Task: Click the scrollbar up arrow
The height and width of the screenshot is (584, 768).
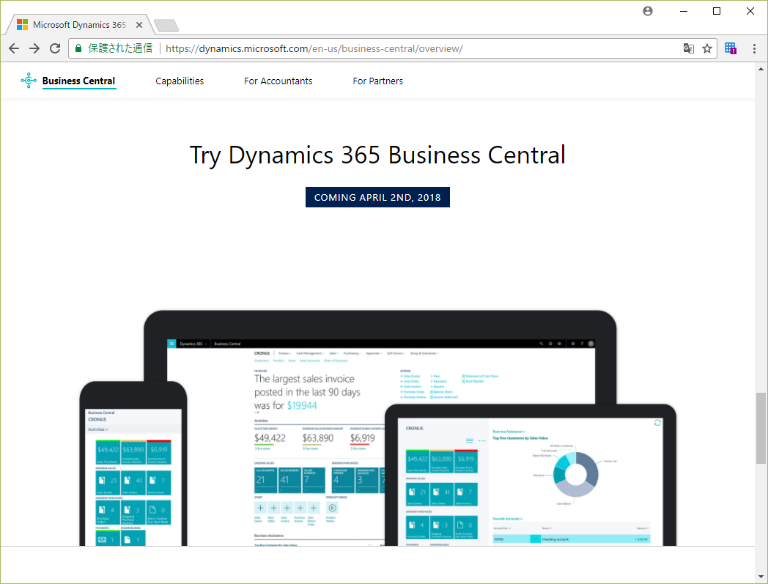Action: [761, 69]
